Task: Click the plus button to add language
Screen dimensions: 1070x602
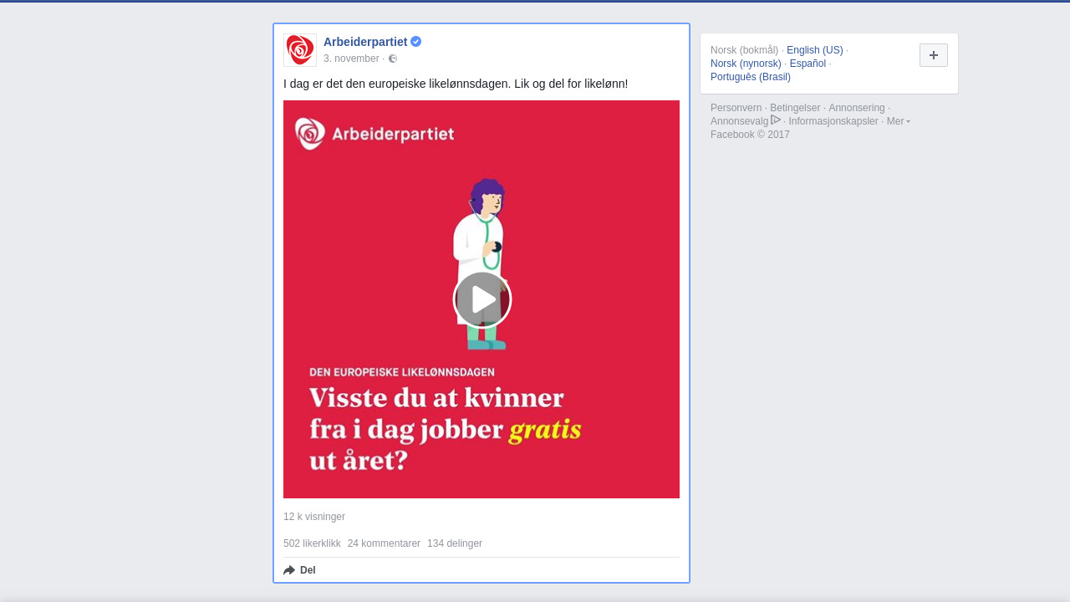Action: pyautogui.click(x=934, y=55)
